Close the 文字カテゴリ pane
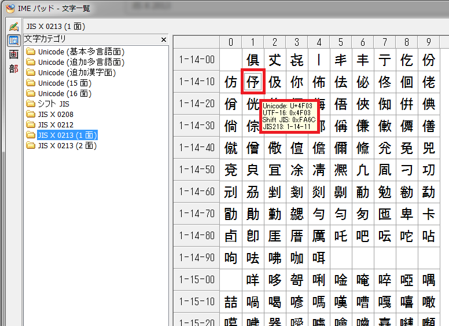This screenshot has height=326, width=449. [164, 39]
